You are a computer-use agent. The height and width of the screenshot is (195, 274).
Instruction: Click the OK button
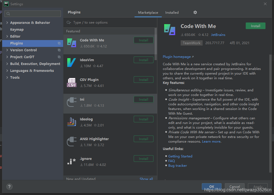tap(212, 186)
